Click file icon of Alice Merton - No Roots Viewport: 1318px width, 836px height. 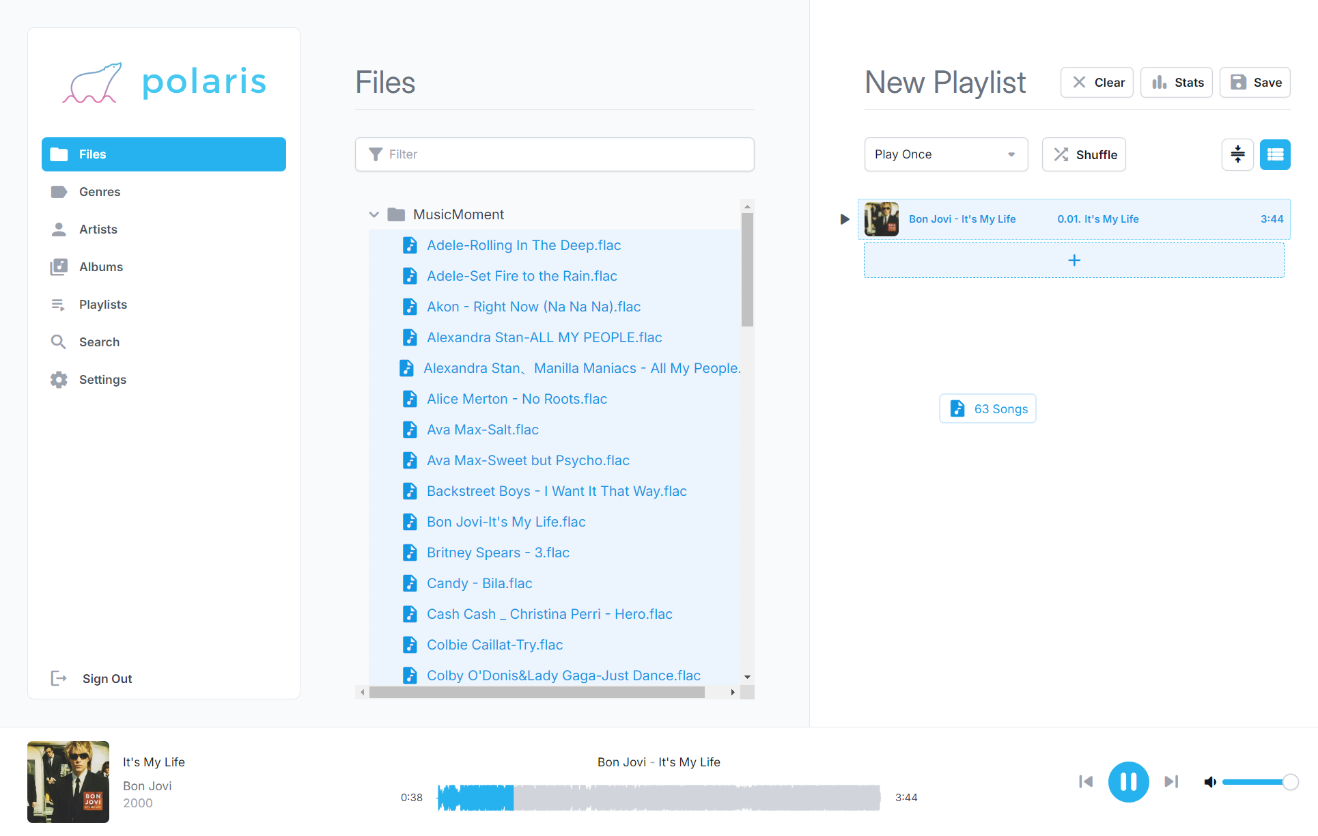pos(410,399)
